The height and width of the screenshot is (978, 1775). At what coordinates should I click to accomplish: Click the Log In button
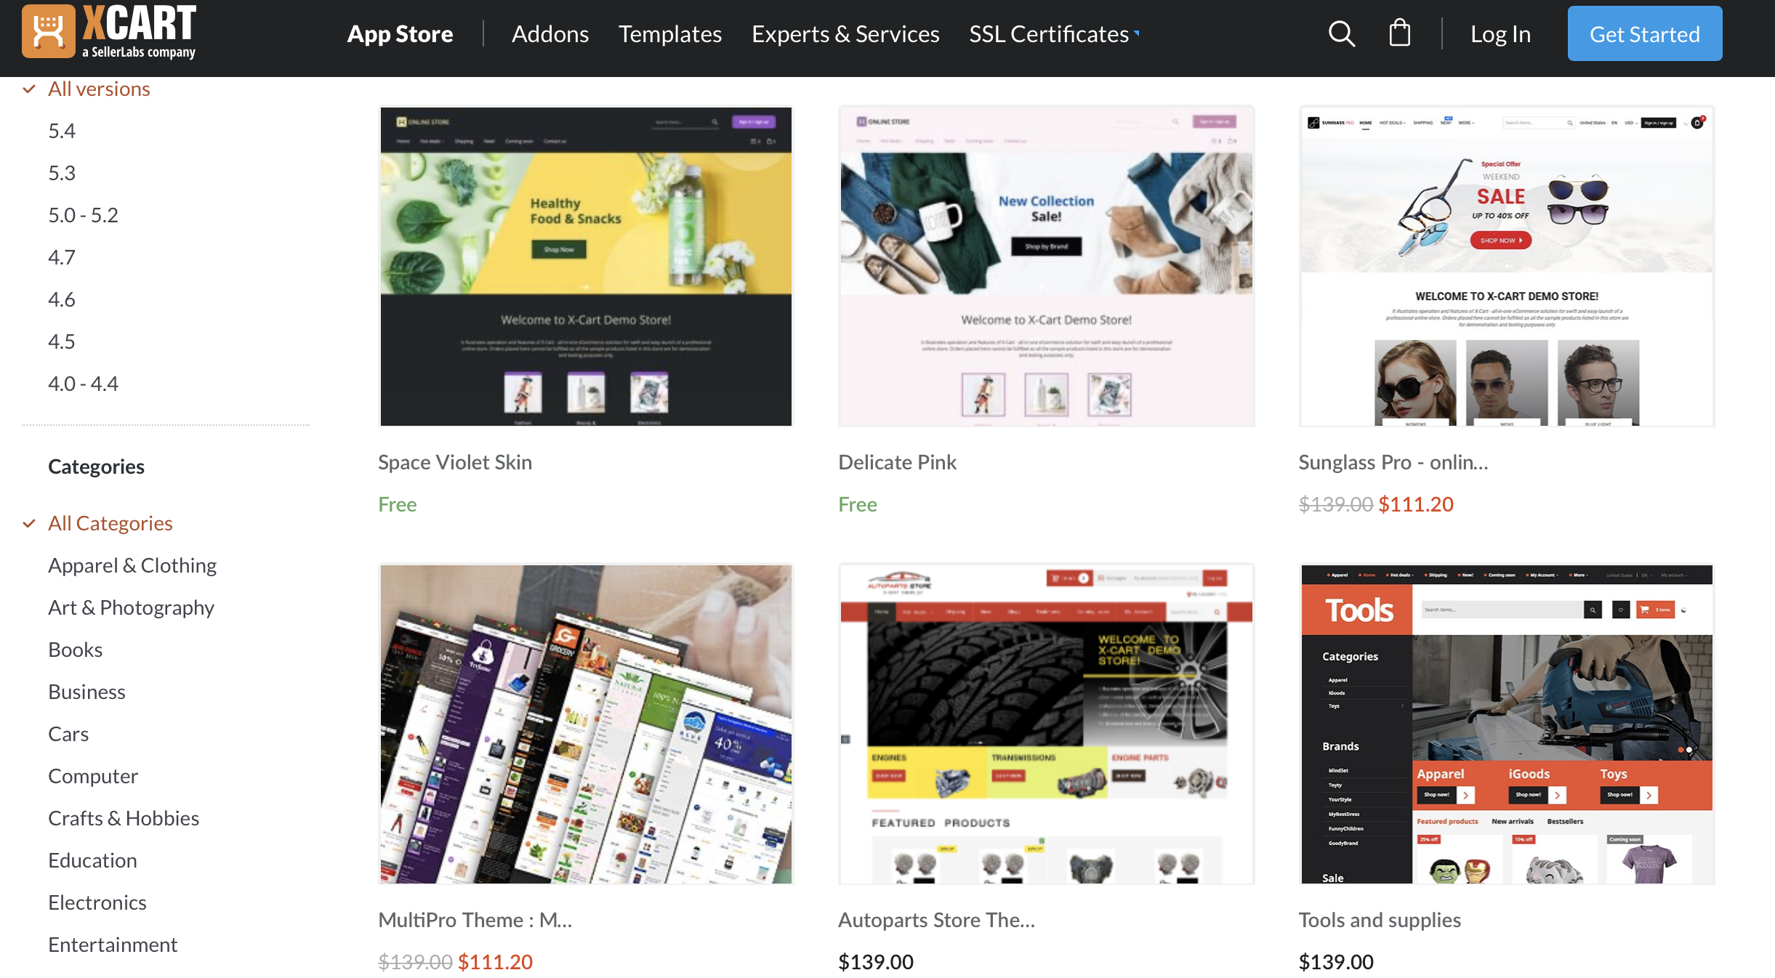(1500, 33)
